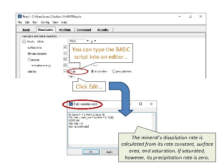Select the rate constant radio button

point(29,53)
